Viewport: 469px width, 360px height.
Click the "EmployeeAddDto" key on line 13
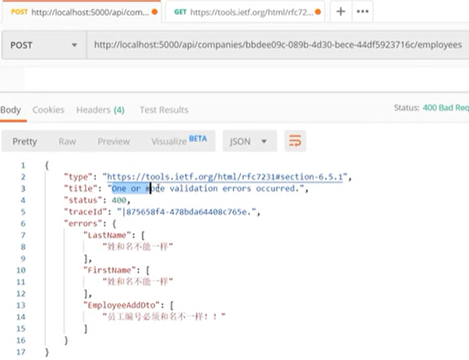(122, 305)
